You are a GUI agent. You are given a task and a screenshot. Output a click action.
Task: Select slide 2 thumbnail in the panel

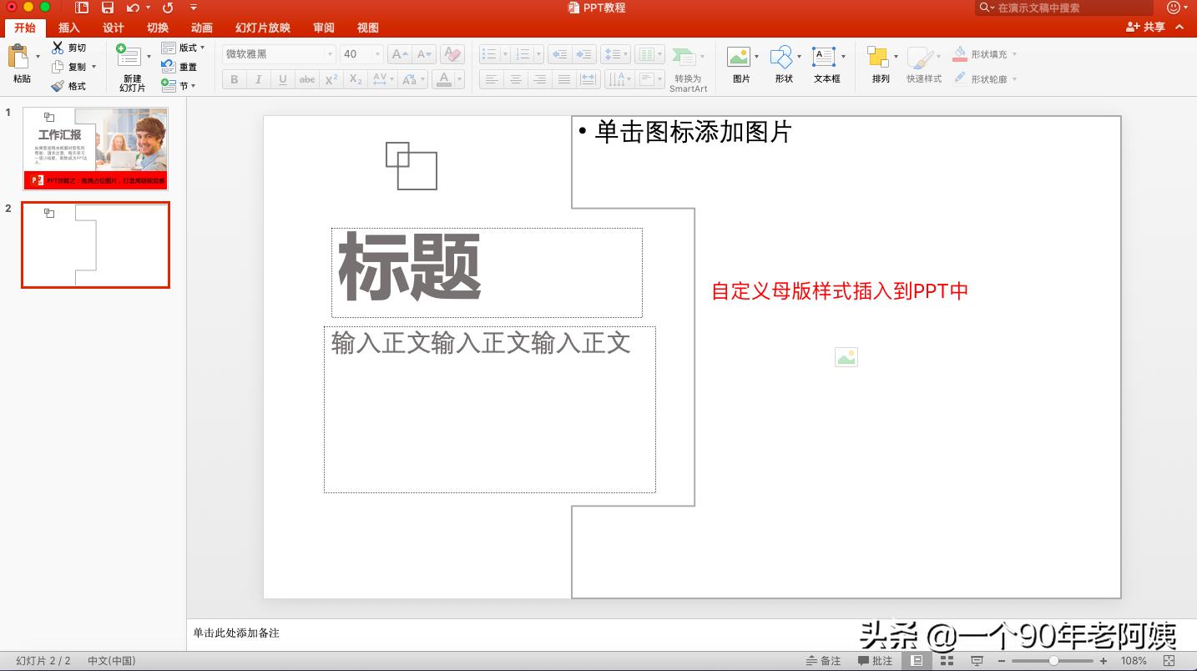tap(95, 244)
